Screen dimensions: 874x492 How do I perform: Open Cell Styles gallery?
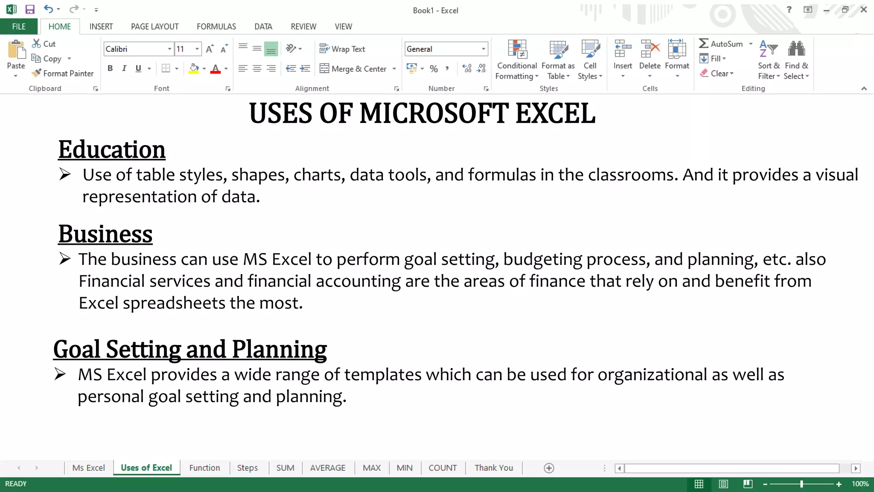590,60
